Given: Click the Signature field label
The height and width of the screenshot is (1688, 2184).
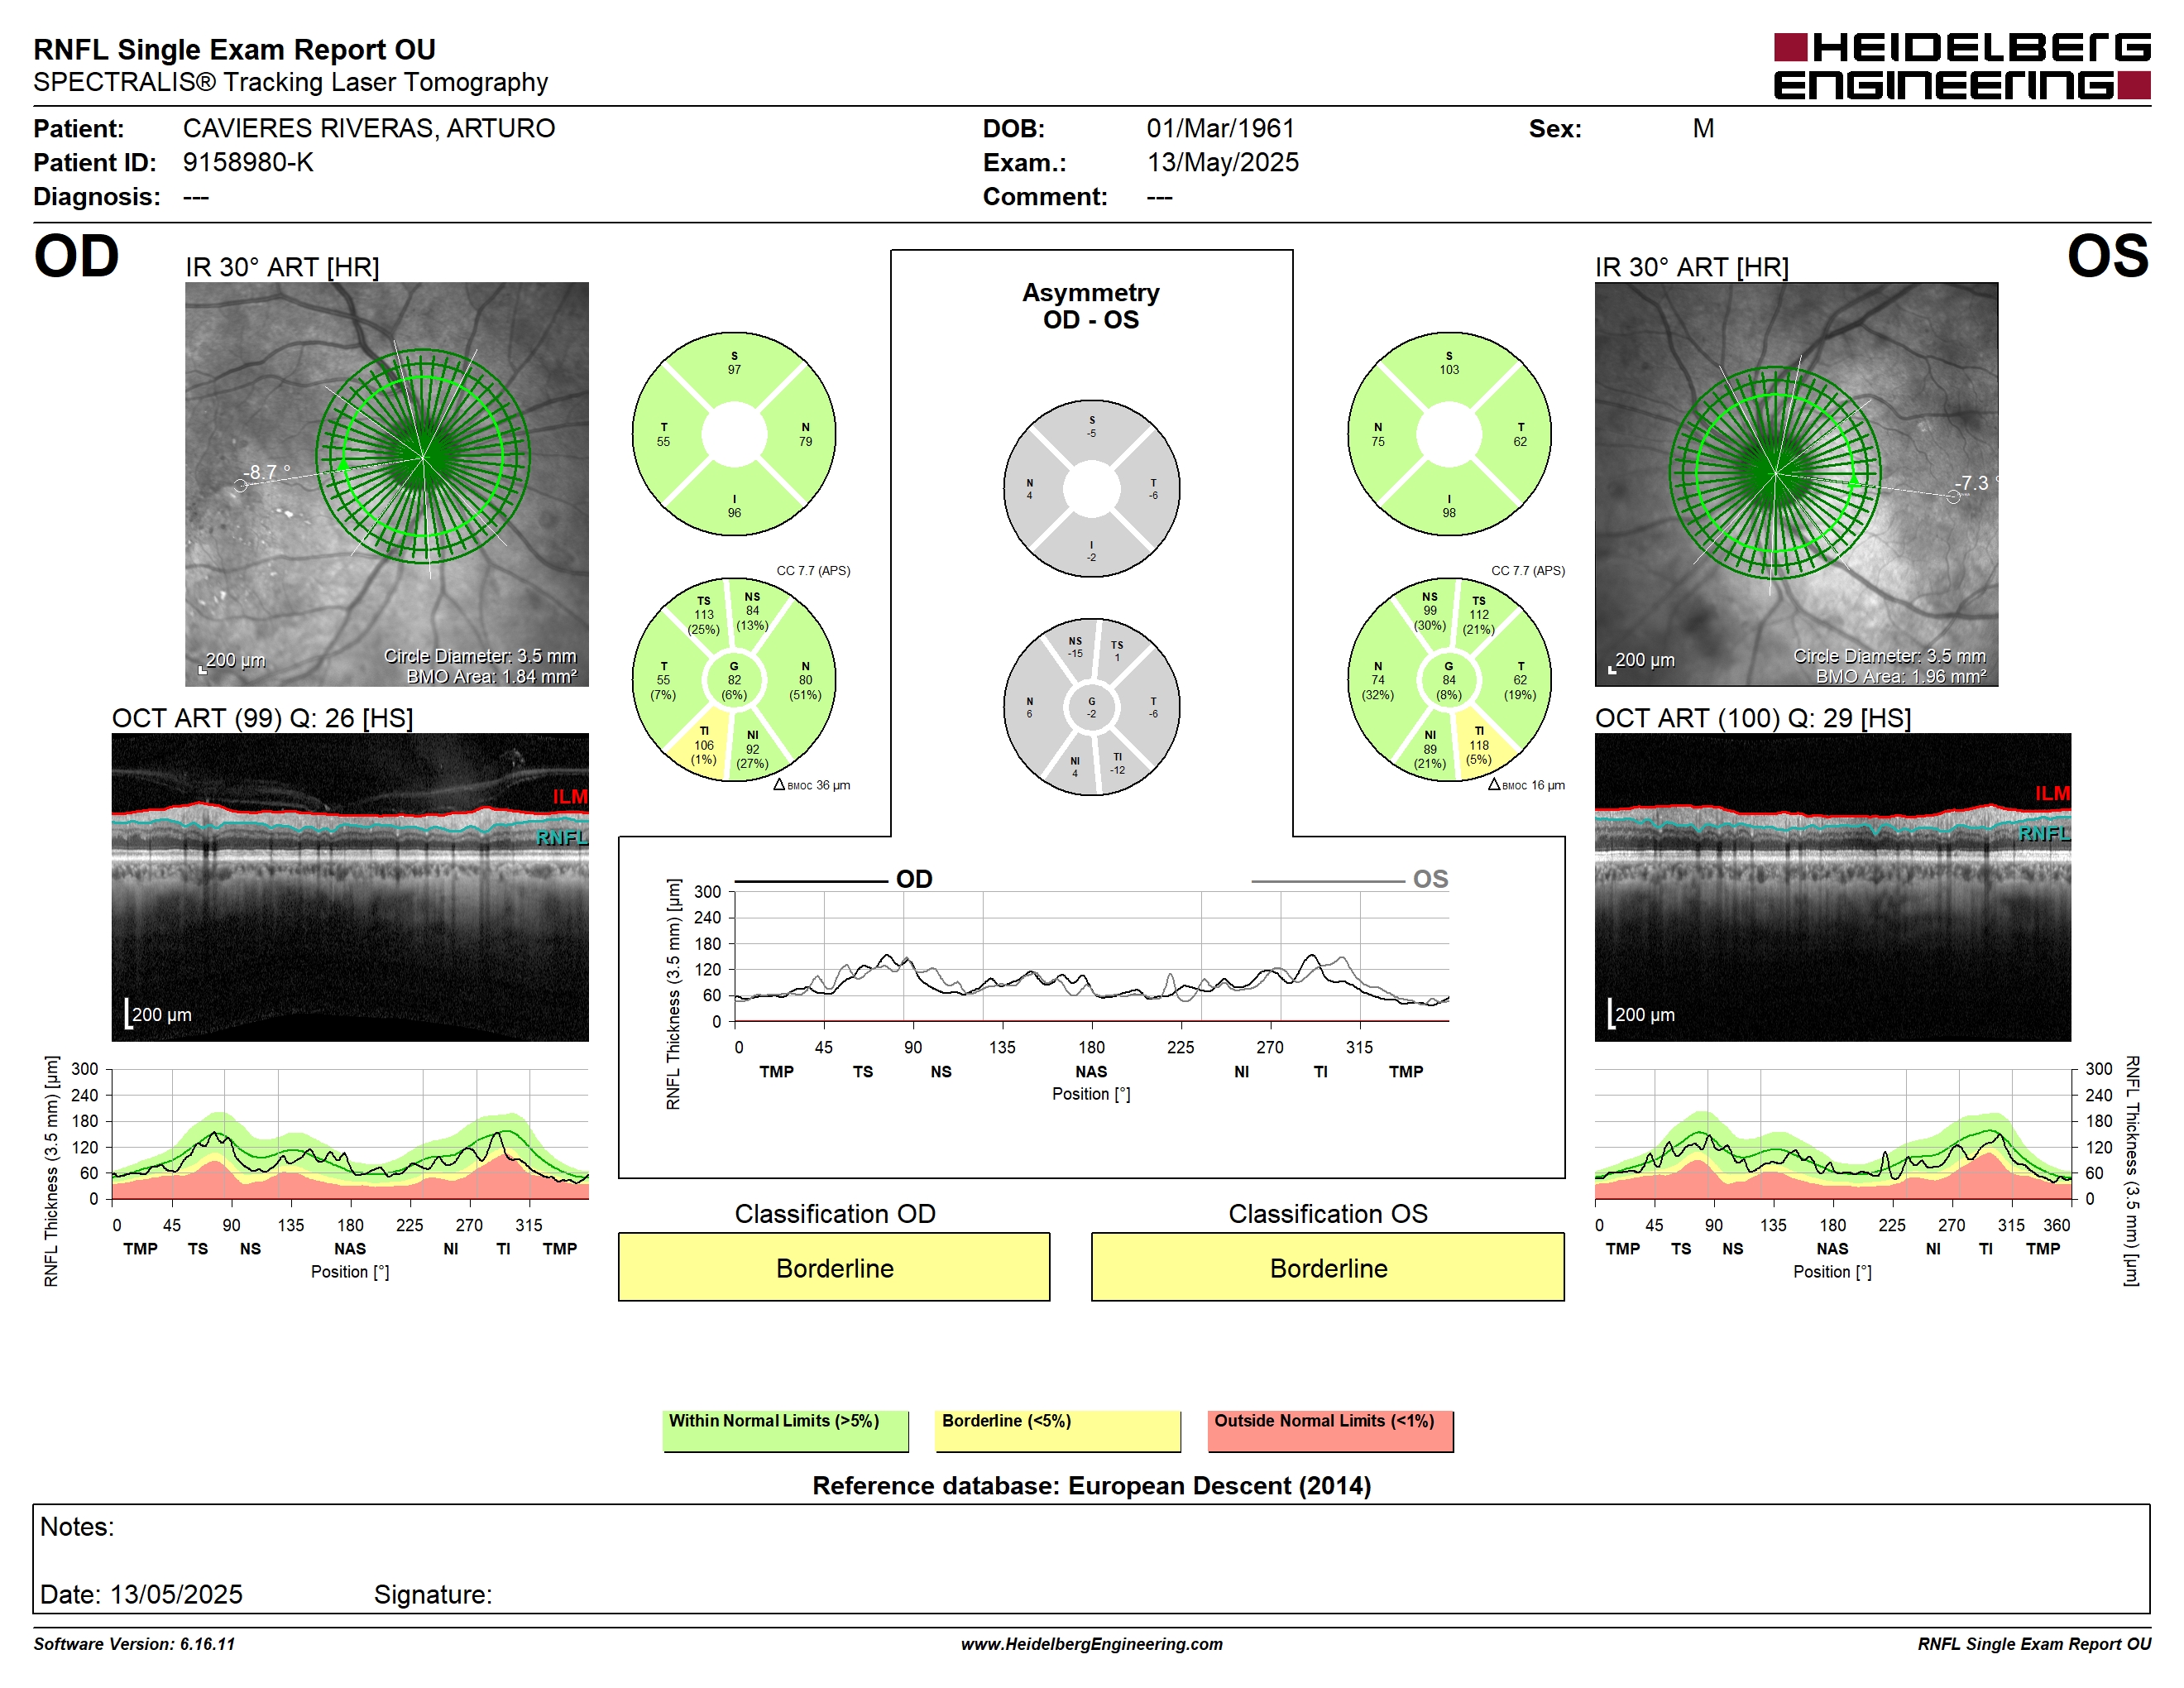Looking at the screenshot, I should (433, 1595).
